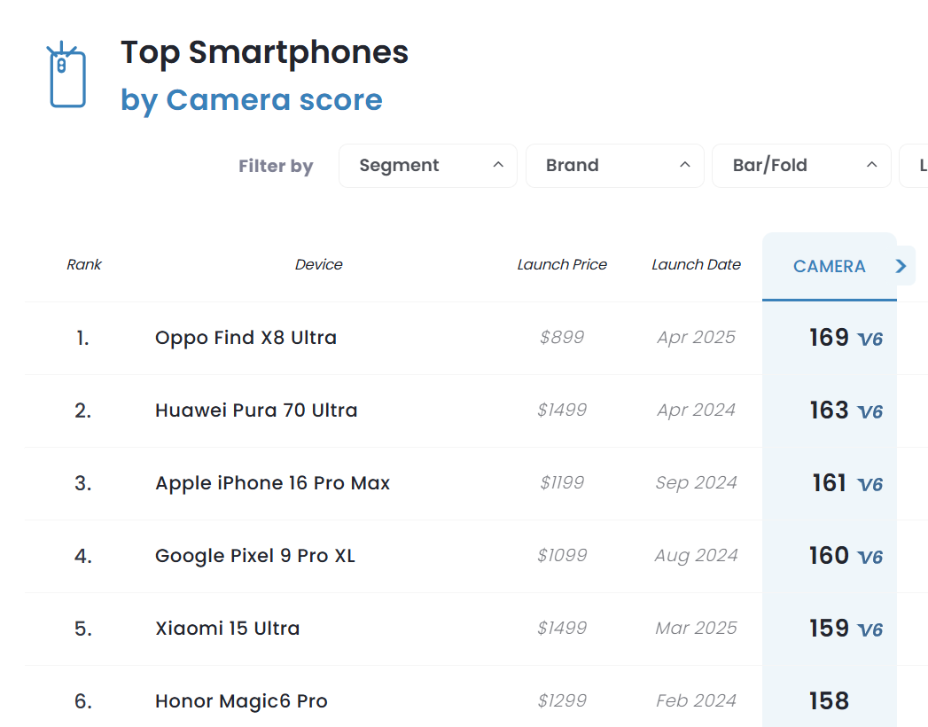Image resolution: width=928 pixels, height=727 pixels.
Task: Open the Google Pixel 9 Pro XL link
Action: 255,556
